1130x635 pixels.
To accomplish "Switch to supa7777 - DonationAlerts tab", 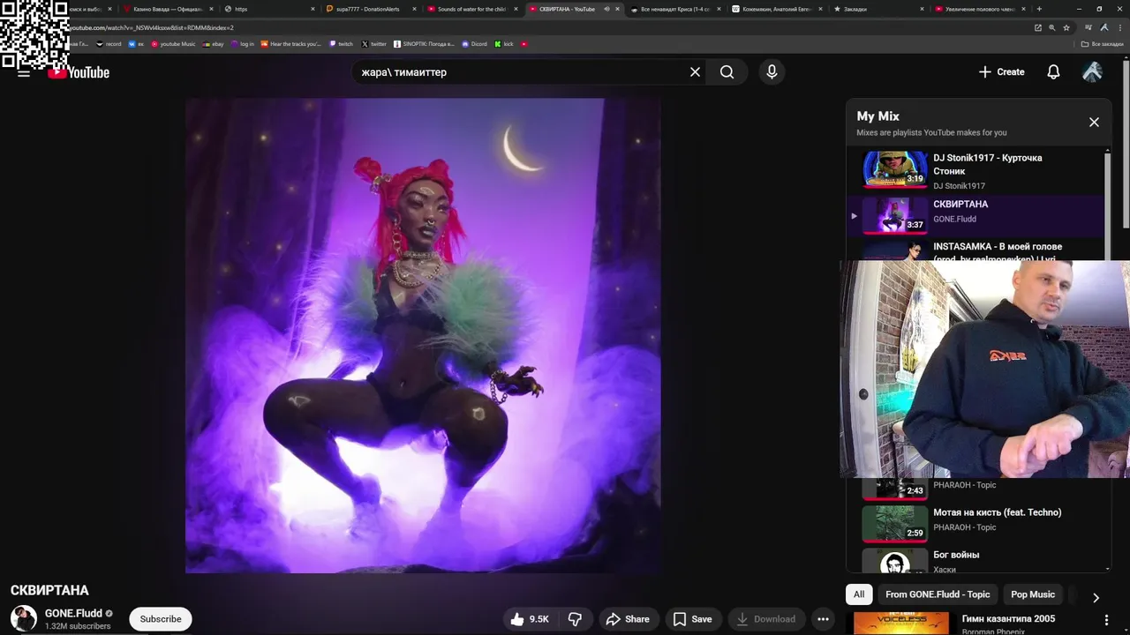I will 369,9.
